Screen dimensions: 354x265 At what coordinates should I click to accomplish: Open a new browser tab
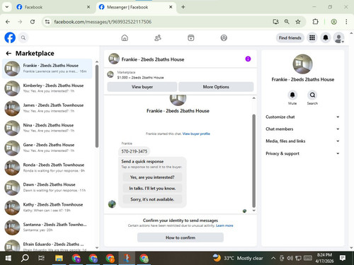pos(183,7)
